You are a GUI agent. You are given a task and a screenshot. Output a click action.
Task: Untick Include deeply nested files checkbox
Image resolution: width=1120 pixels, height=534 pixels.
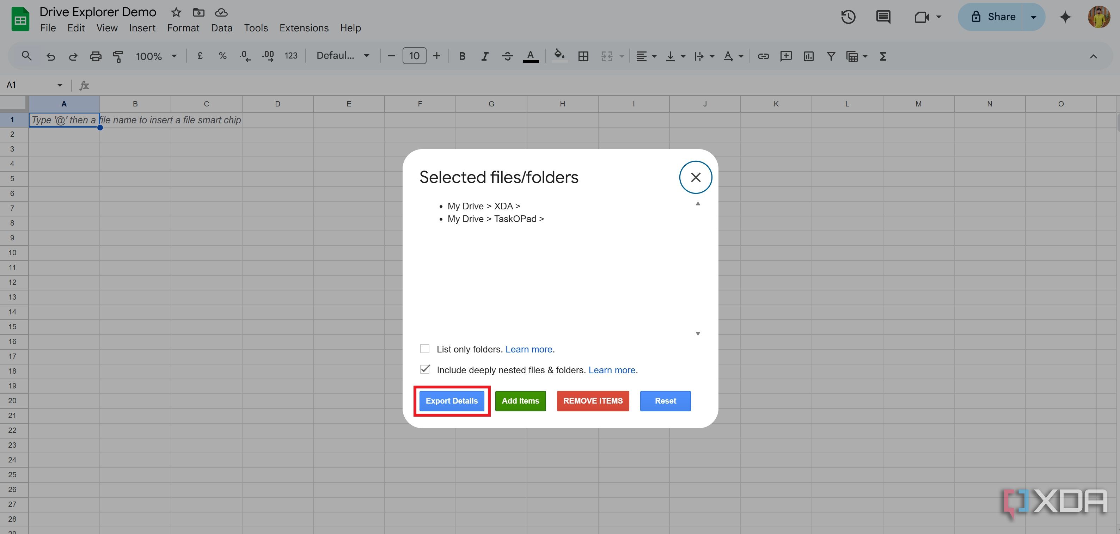[425, 369]
